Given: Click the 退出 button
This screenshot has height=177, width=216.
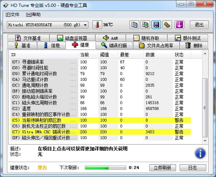Looking at the screenshot, I should [199, 25].
